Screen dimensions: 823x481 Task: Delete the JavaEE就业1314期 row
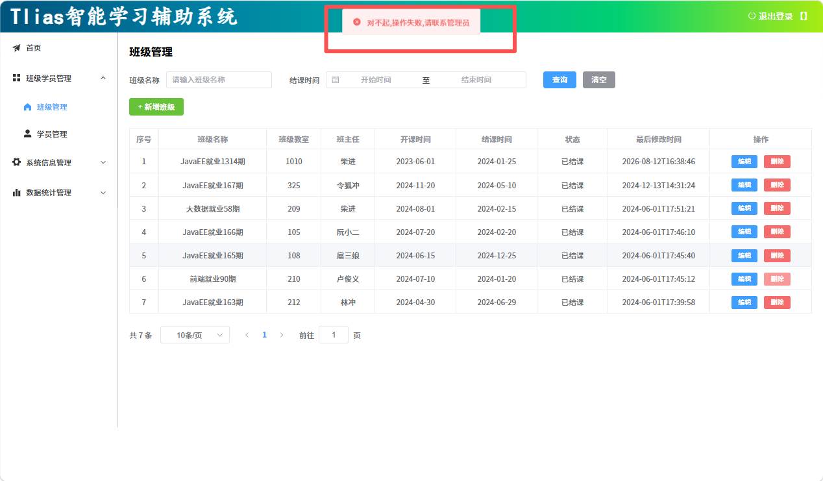(777, 162)
